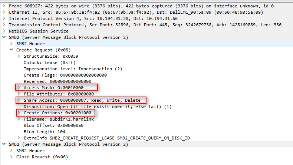293x165 pixels.
Task: Expand the ExtraInfo lease row
Action: (19, 138)
